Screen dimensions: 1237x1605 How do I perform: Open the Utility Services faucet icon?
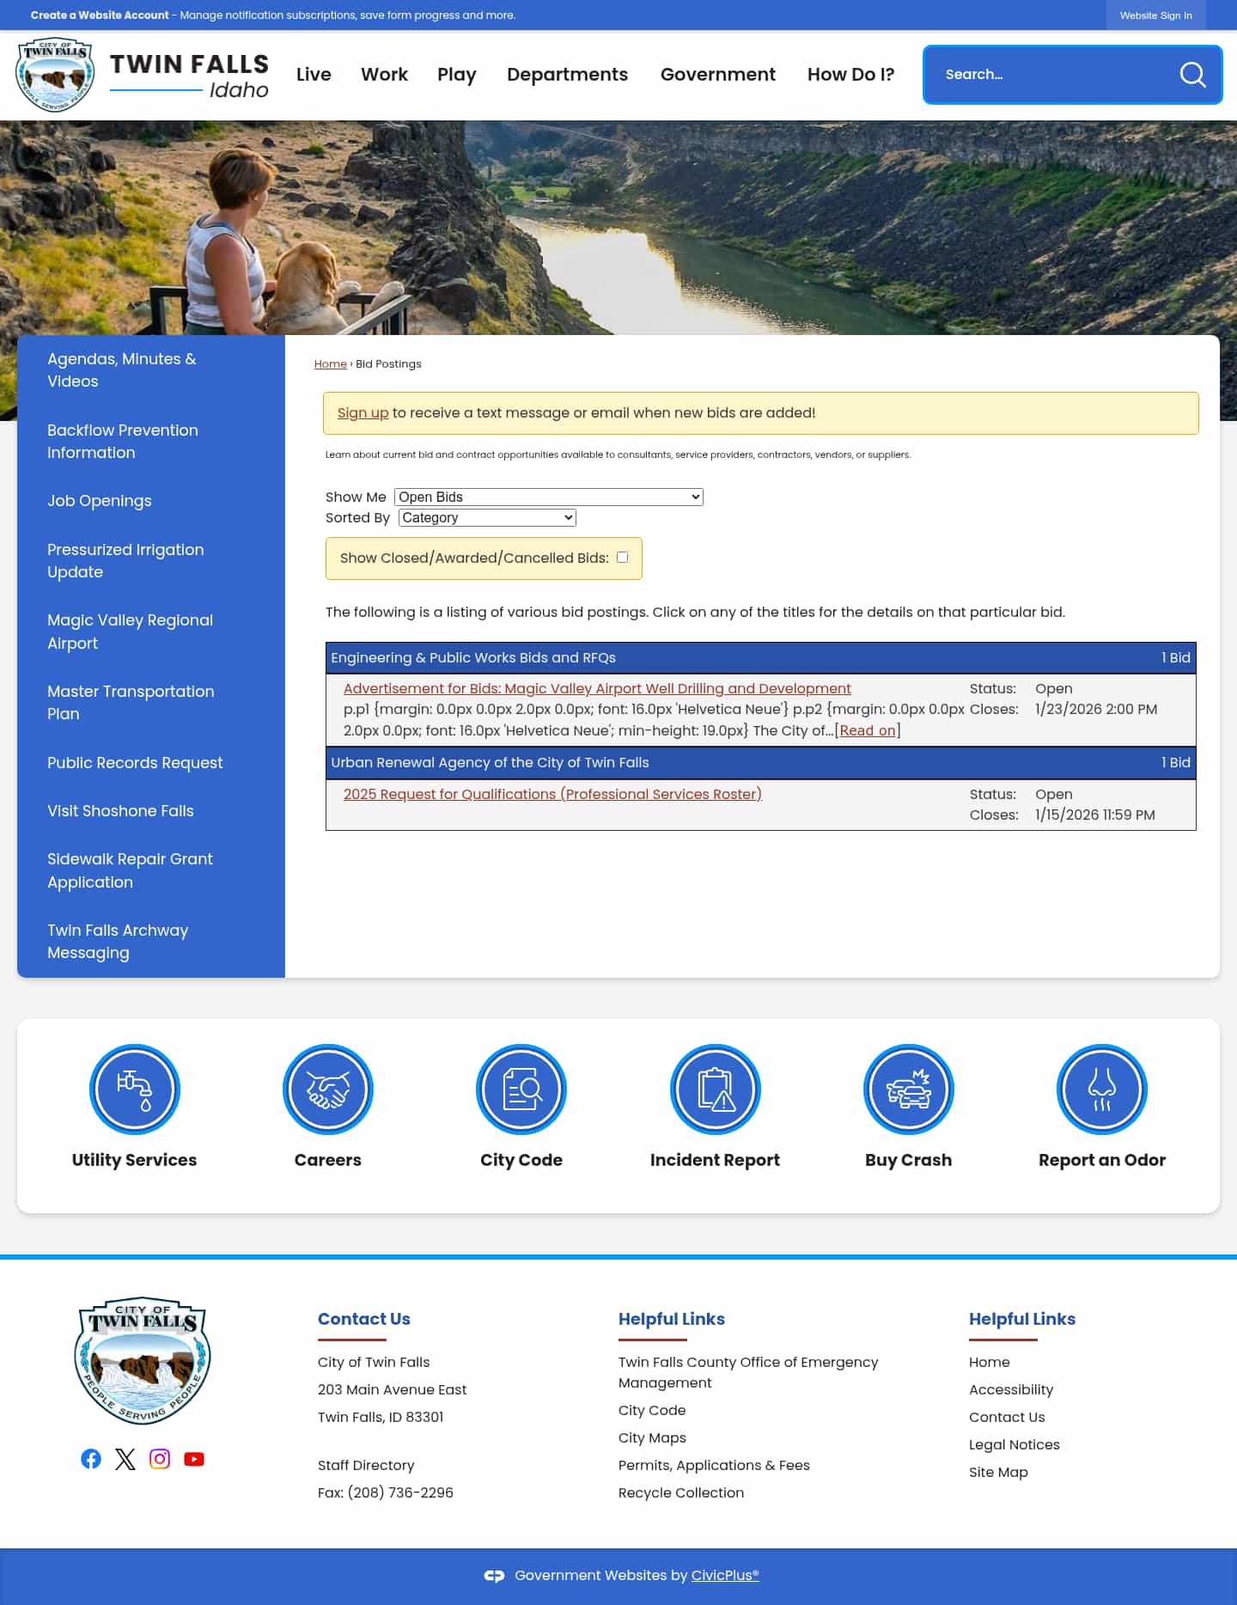tap(135, 1089)
